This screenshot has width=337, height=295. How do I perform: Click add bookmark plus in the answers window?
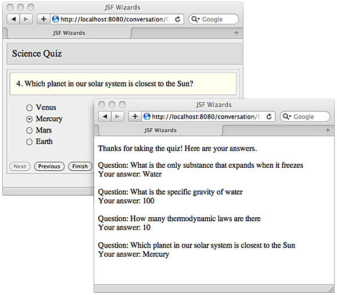coord(135,117)
